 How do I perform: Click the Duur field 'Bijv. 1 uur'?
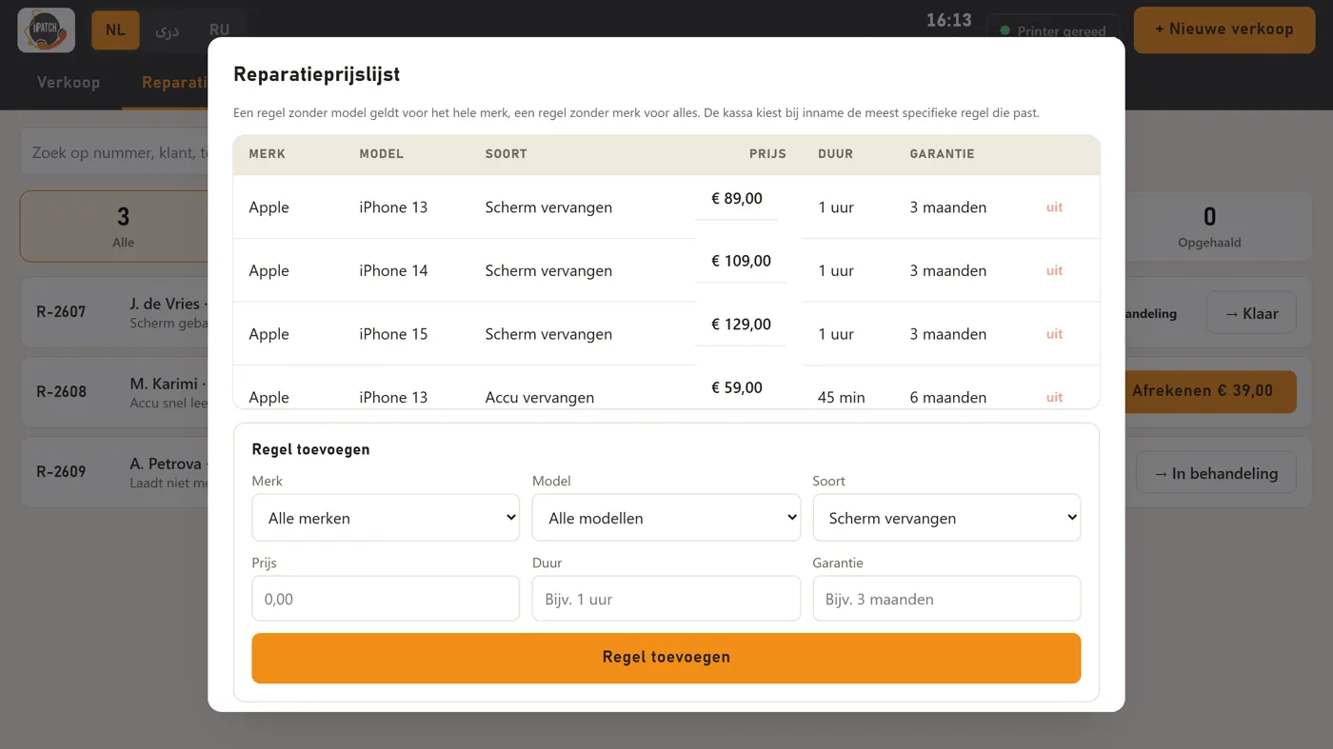tap(666, 599)
